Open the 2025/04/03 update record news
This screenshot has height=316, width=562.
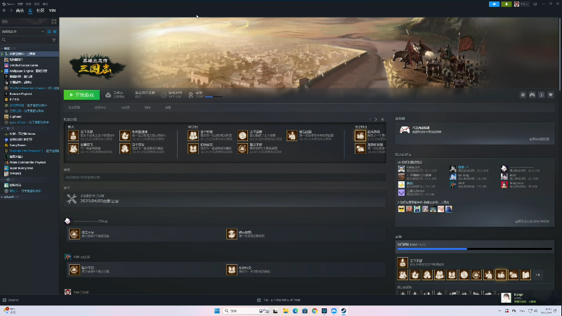100,202
